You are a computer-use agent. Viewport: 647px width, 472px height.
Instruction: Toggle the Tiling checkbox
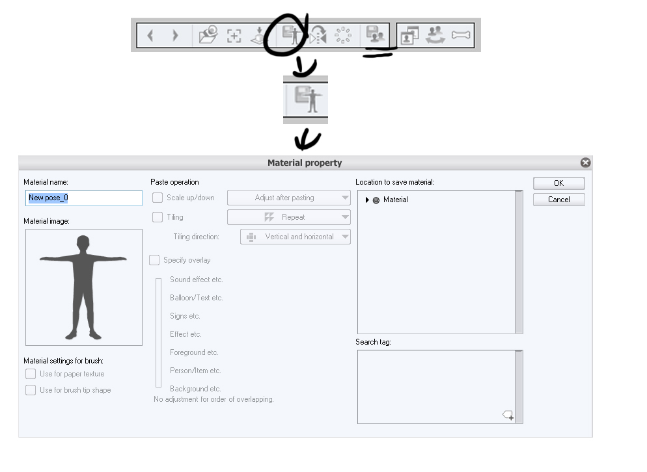pos(158,217)
